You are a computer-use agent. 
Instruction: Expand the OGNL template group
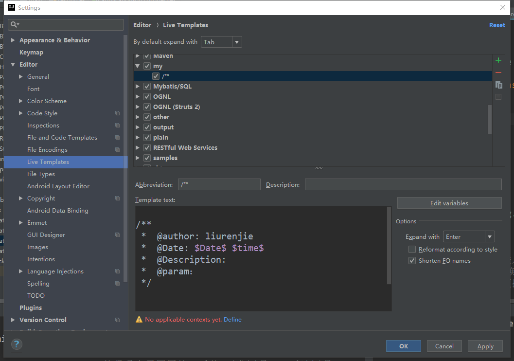tap(138, 97)
